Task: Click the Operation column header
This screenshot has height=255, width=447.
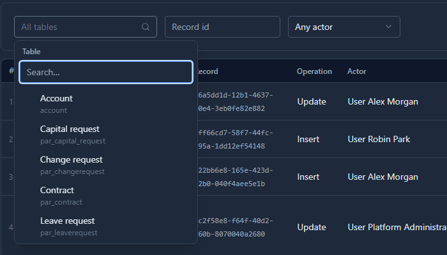Action: point(314,71)
